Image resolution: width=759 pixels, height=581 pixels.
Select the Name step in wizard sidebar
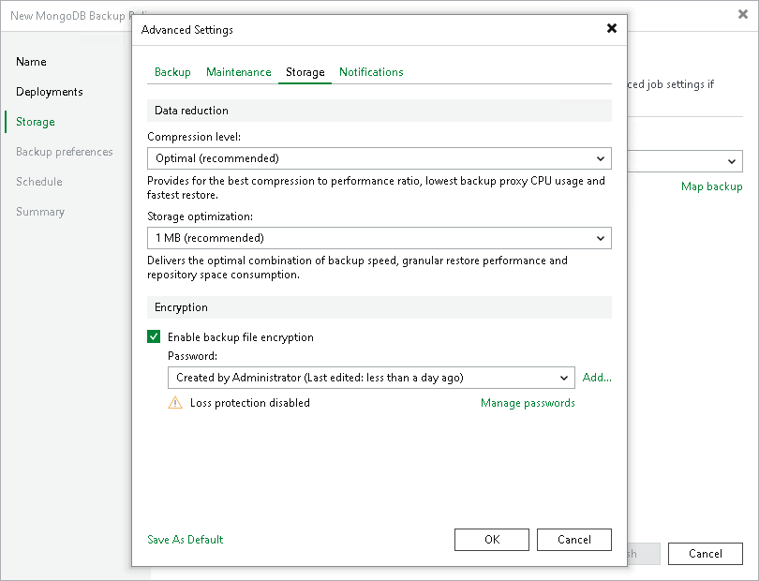point(31,62)
